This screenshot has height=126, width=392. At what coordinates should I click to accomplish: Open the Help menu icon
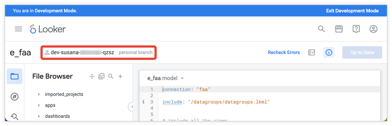click(356, 29)
